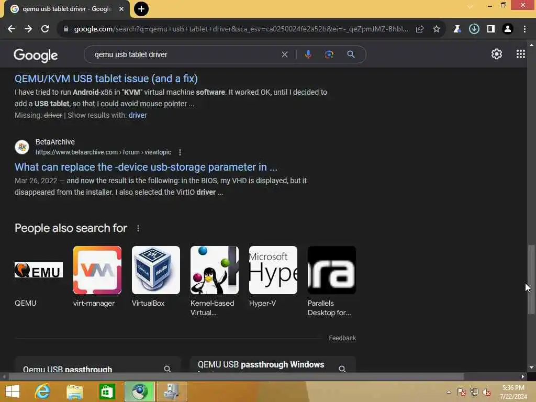Open the network tray icon
Image resolution: width=536 pixels, height=402 pixels.
(474, 392)
